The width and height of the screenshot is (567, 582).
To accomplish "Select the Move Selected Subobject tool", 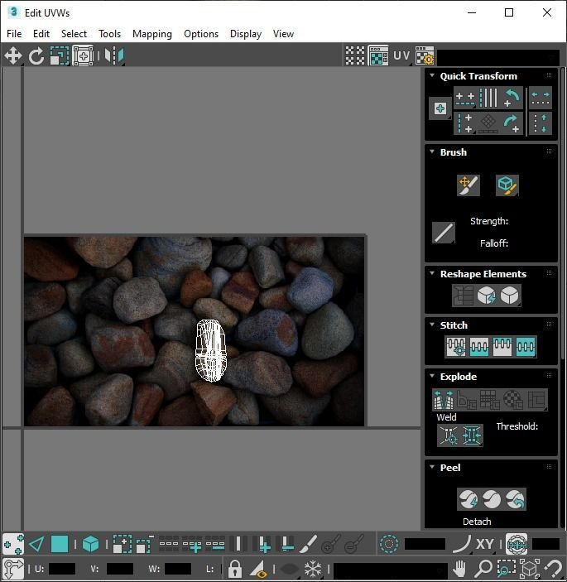I will pyautogui.click(x=13, y=55).
